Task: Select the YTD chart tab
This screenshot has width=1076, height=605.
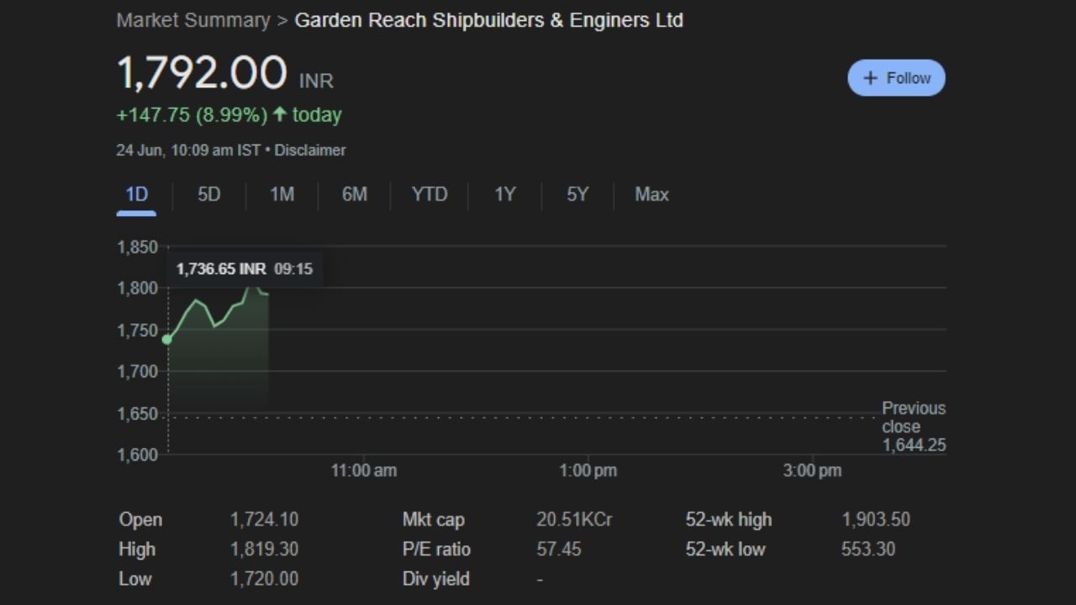Action: [430, 195]
